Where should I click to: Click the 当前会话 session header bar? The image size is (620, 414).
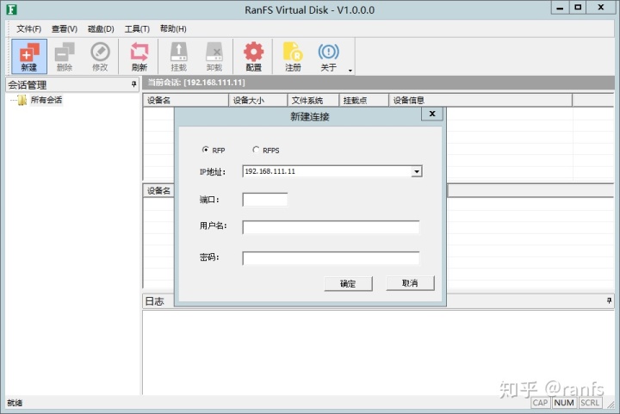[378, 83]
